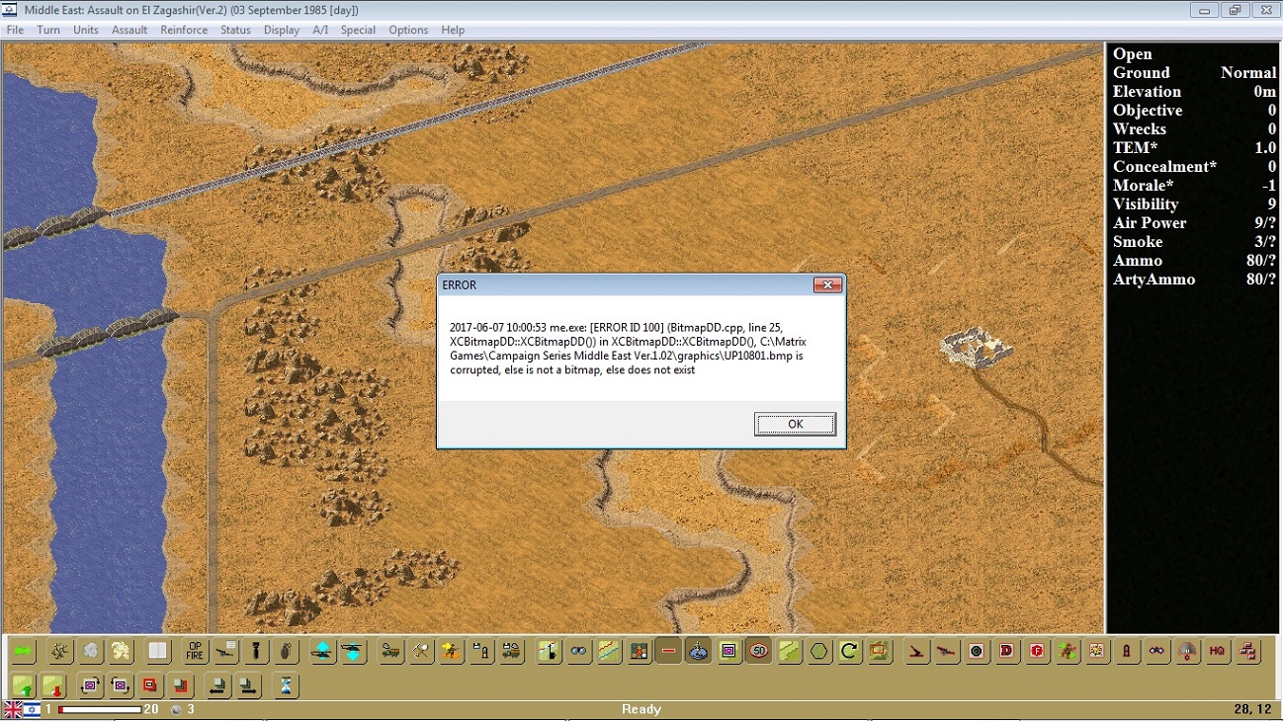This screenshot has width=1283, height=721.
Task: Click the helicopter up-arrow icon
Action: [x=322, y=652]
